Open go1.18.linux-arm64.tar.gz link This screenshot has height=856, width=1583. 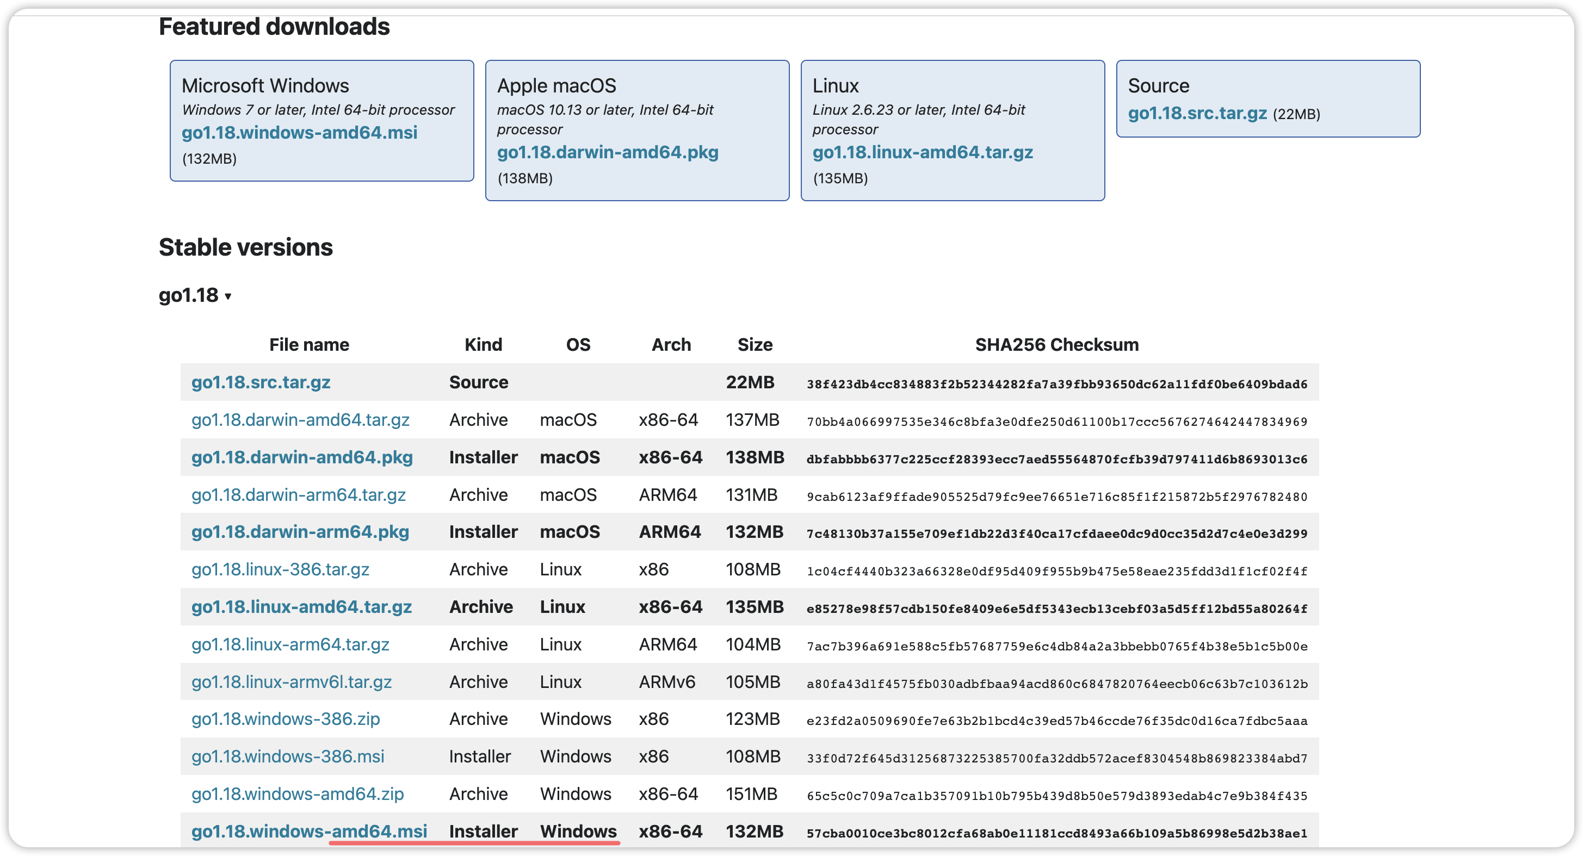click(x=290, y=644)
